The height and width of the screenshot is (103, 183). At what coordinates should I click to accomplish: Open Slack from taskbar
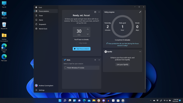pyautogui.click(x=99, y=100)
